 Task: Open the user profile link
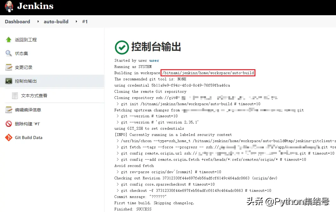click(154, 60)
